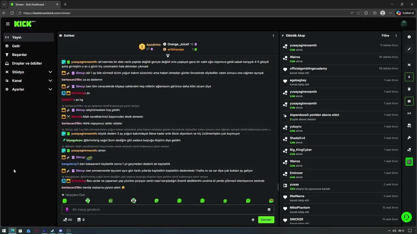Viewport: 417px width, 234px height.
Task: Open the Etkinlik Akışı three-dot menu
Action: tap(396, 36)
